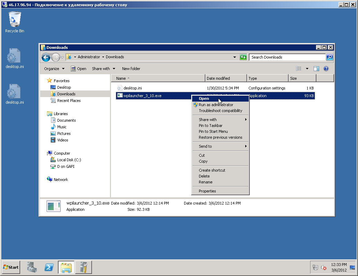Image resolution: width=358 pixels, height=276 pixels.
Task: Open Server Manager from taskbar
Action: point(32,267)
